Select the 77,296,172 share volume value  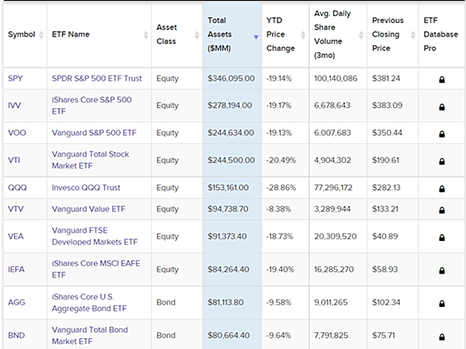tap(333, 188)
